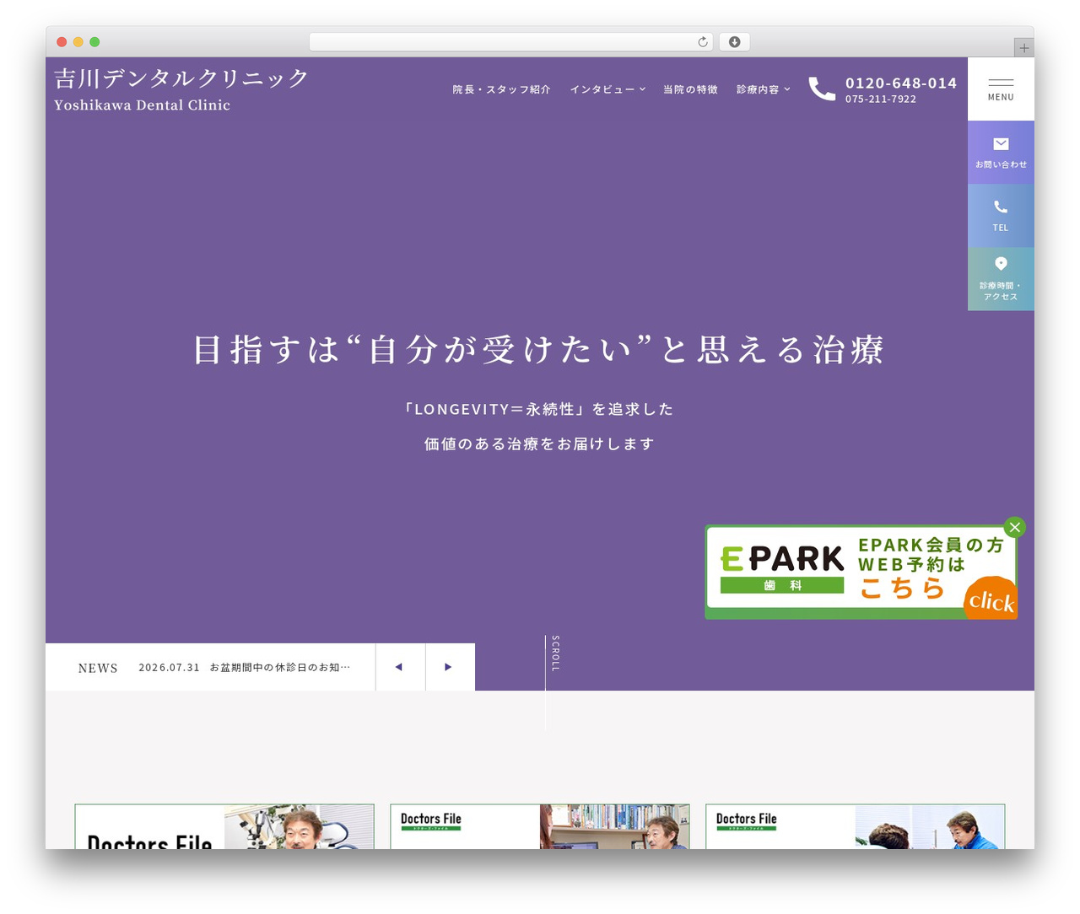The width and height of the screenshot is (1080, 914).
Task: Open the hamburger MENU button
Action: 1001,89
